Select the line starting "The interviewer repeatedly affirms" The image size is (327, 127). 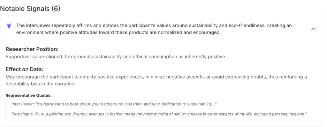click(x=154, y=25)
